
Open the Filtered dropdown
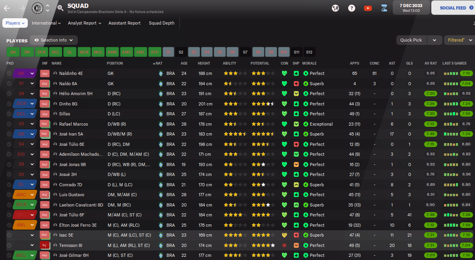pyautogui.click(x=459, y=40)
